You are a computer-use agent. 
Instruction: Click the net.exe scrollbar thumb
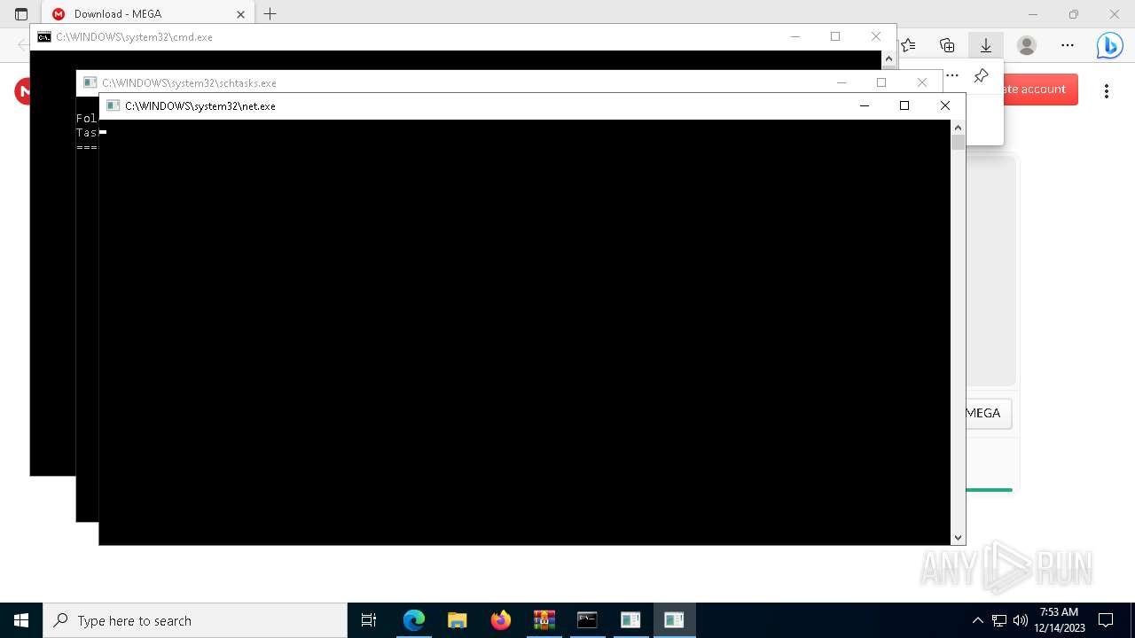[x=958, y=143]
